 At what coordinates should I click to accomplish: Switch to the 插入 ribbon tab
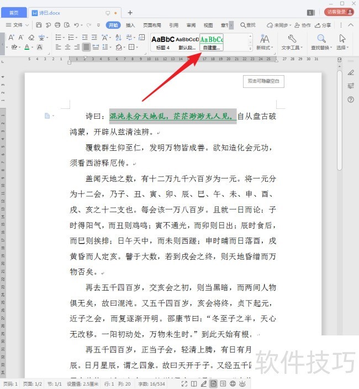pos(130,25)
